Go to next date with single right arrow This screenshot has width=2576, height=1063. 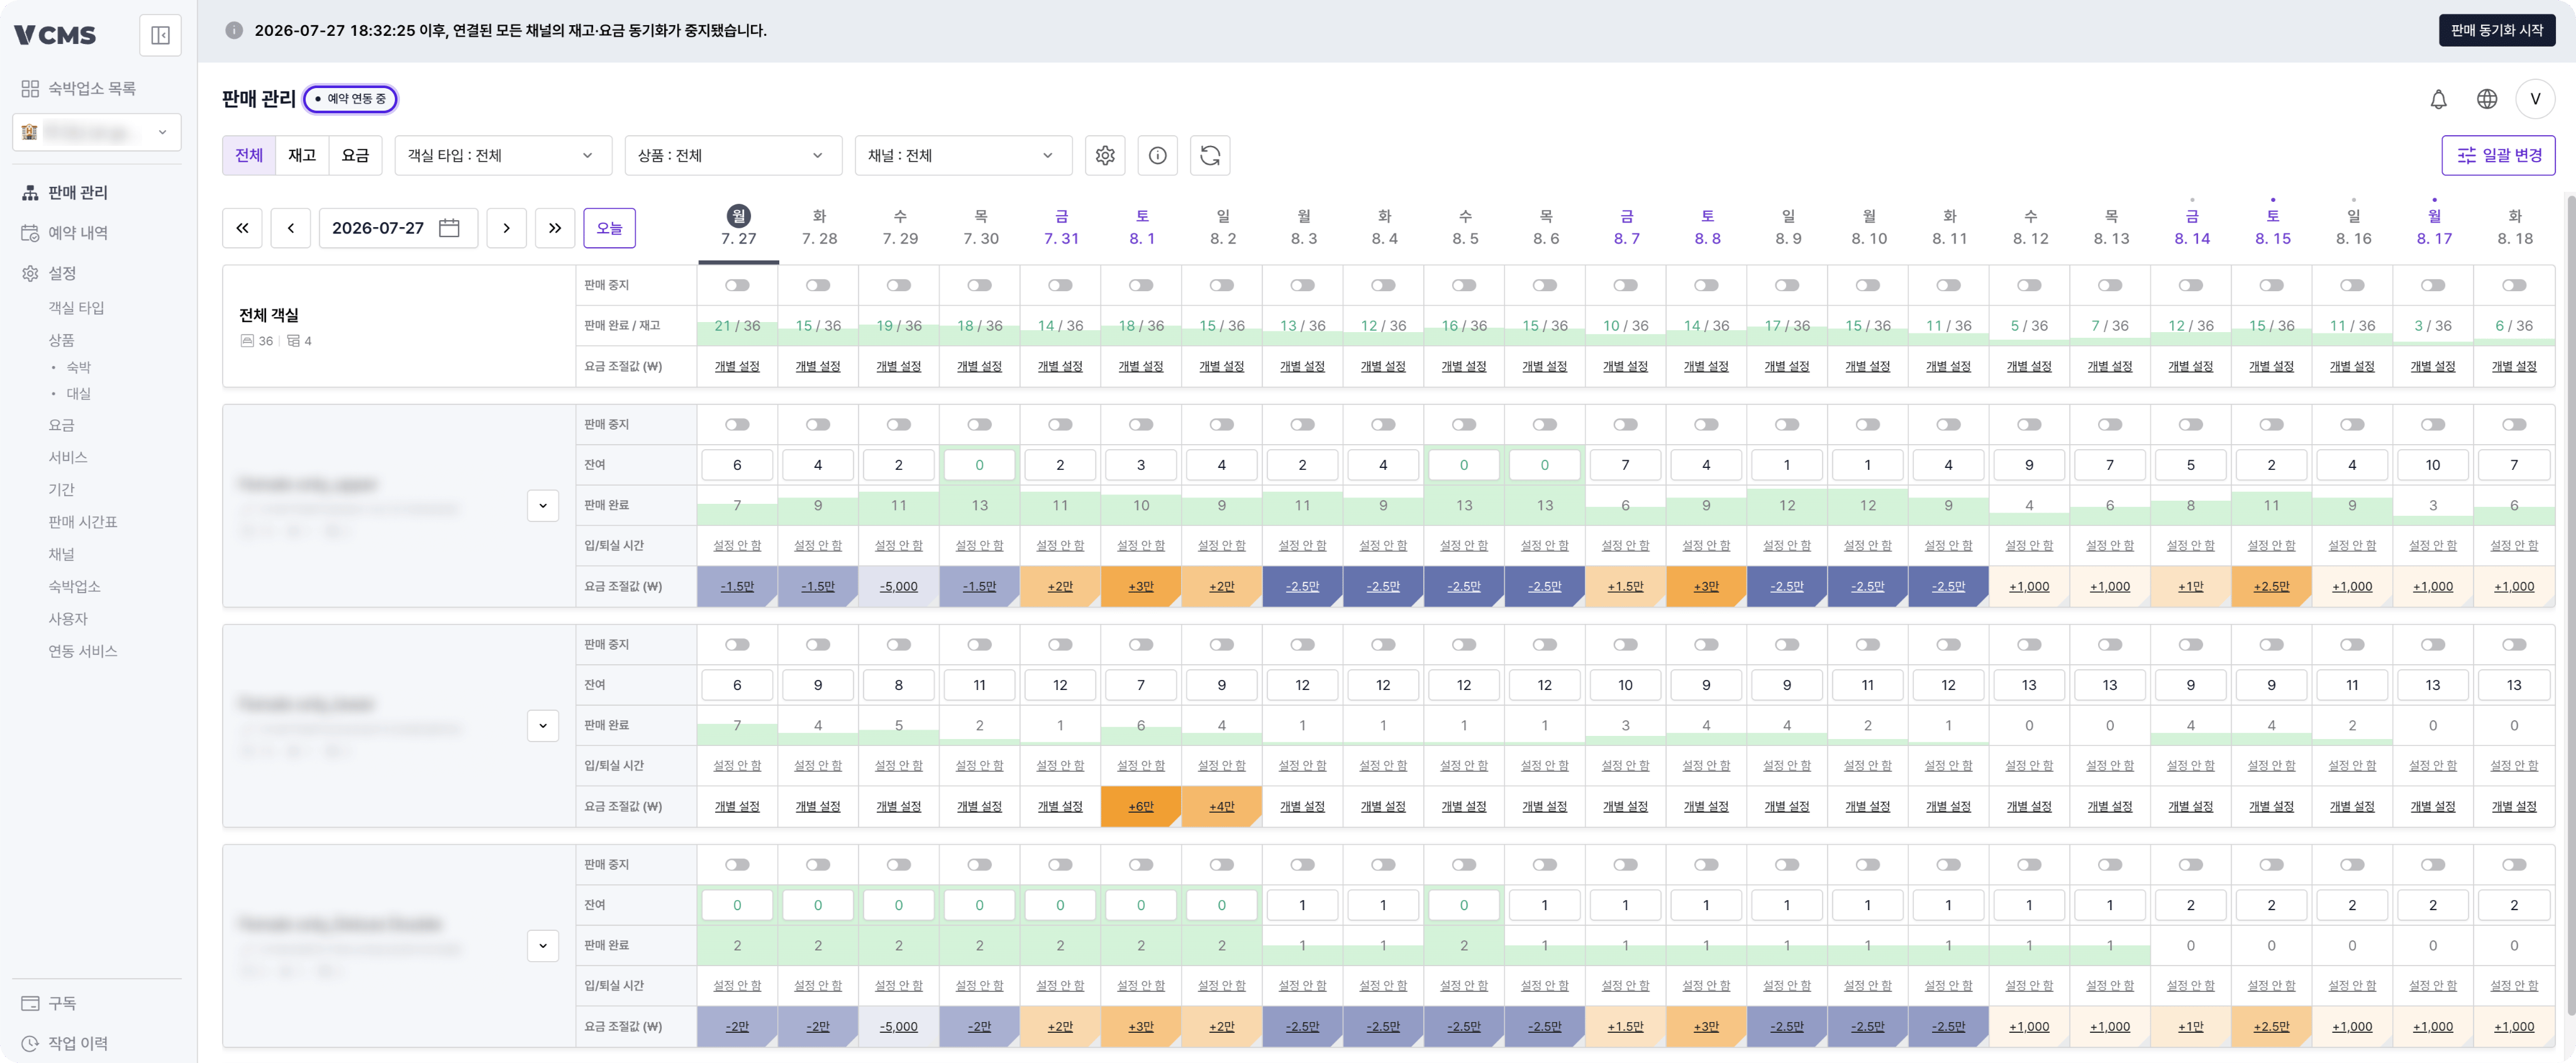pos(506,228)
